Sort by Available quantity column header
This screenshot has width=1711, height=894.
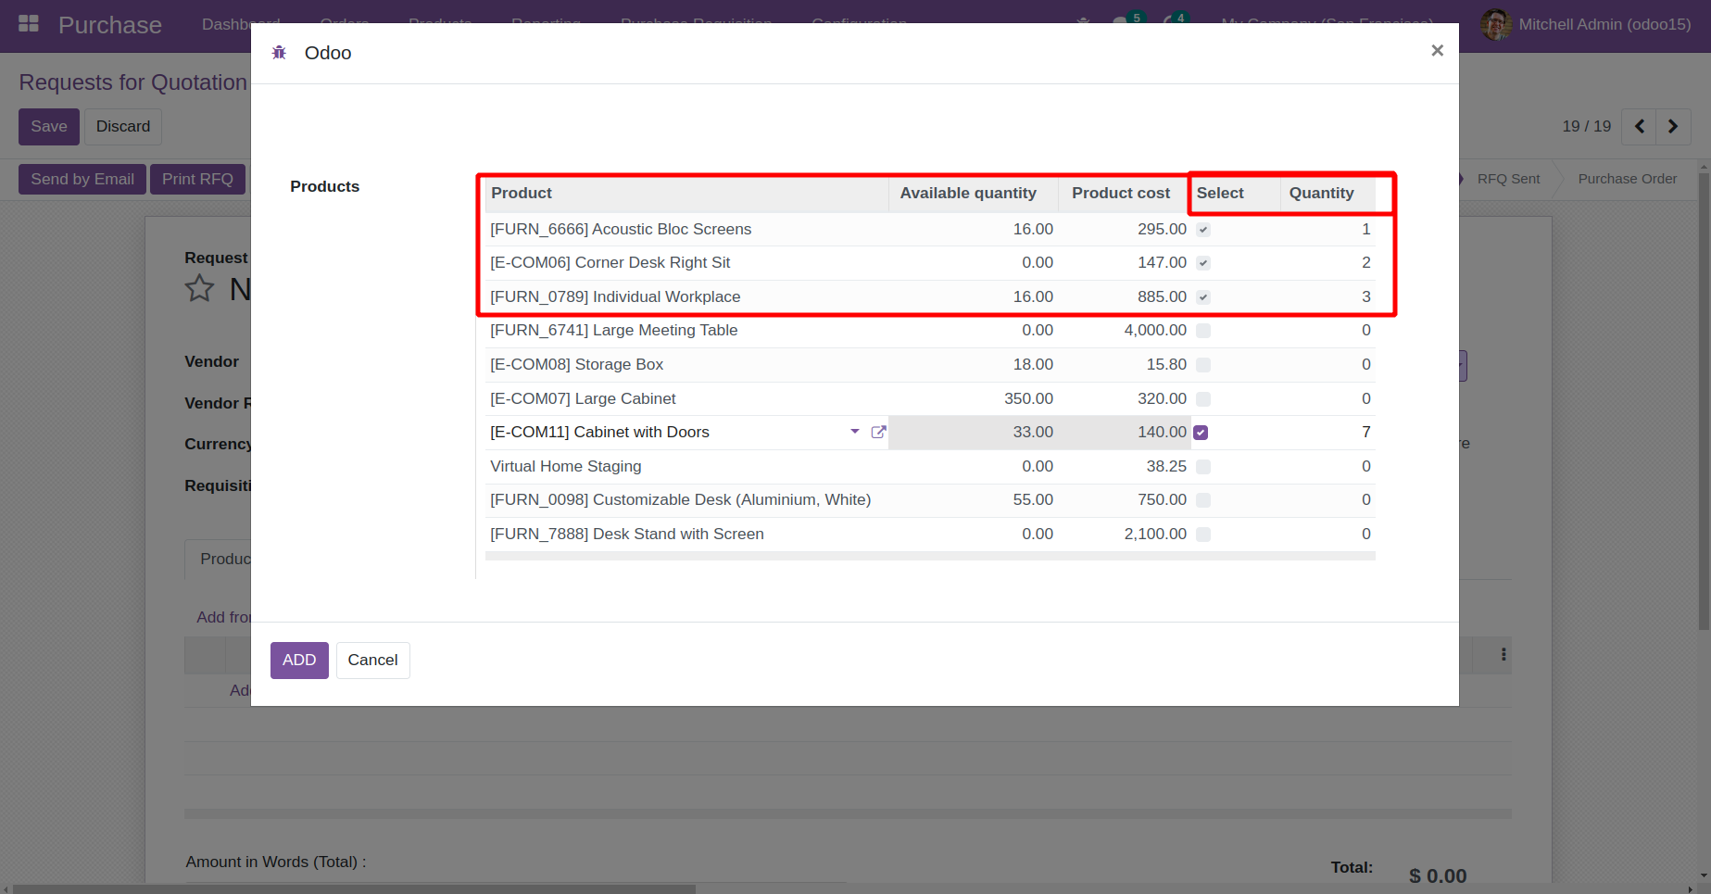tap(973, 194)
